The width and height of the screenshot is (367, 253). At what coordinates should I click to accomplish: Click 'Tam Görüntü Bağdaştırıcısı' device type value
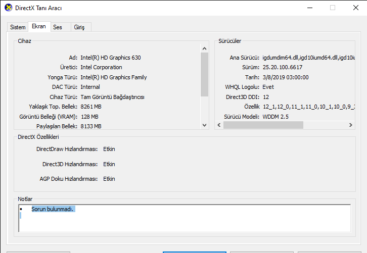pyautogui.click(x=113, y=97)
